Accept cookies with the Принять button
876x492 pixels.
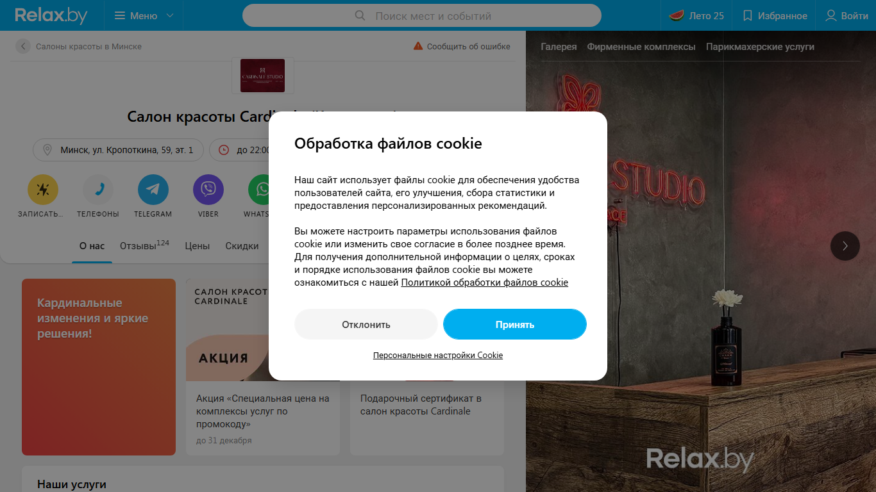tap(515, 324)
